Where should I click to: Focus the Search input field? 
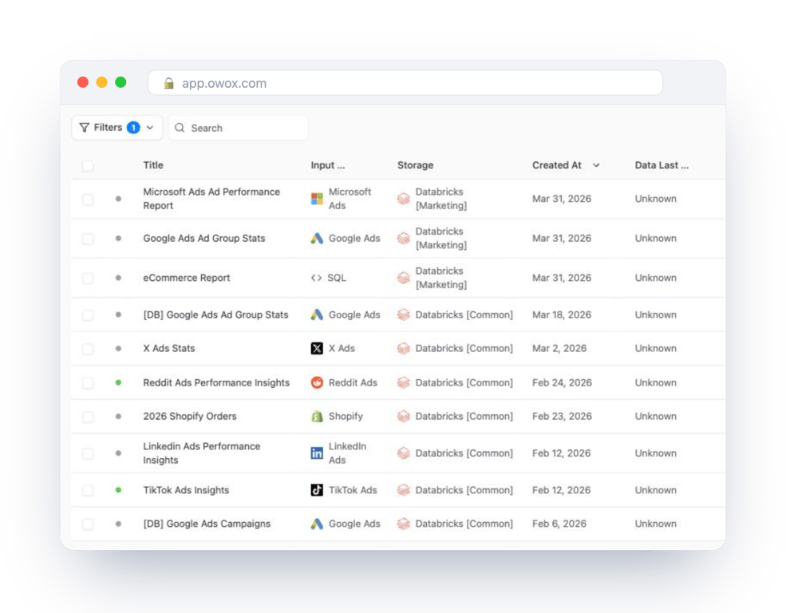coord(238,128)
